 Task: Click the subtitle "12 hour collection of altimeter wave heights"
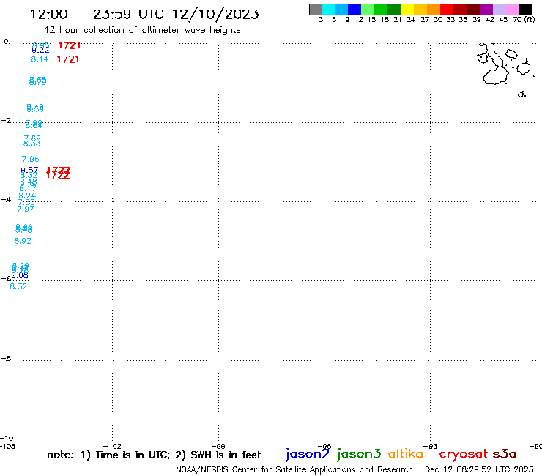[142, 30]
